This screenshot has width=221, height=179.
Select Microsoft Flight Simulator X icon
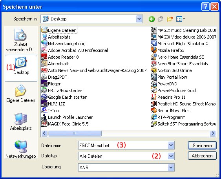click(153, 44)
